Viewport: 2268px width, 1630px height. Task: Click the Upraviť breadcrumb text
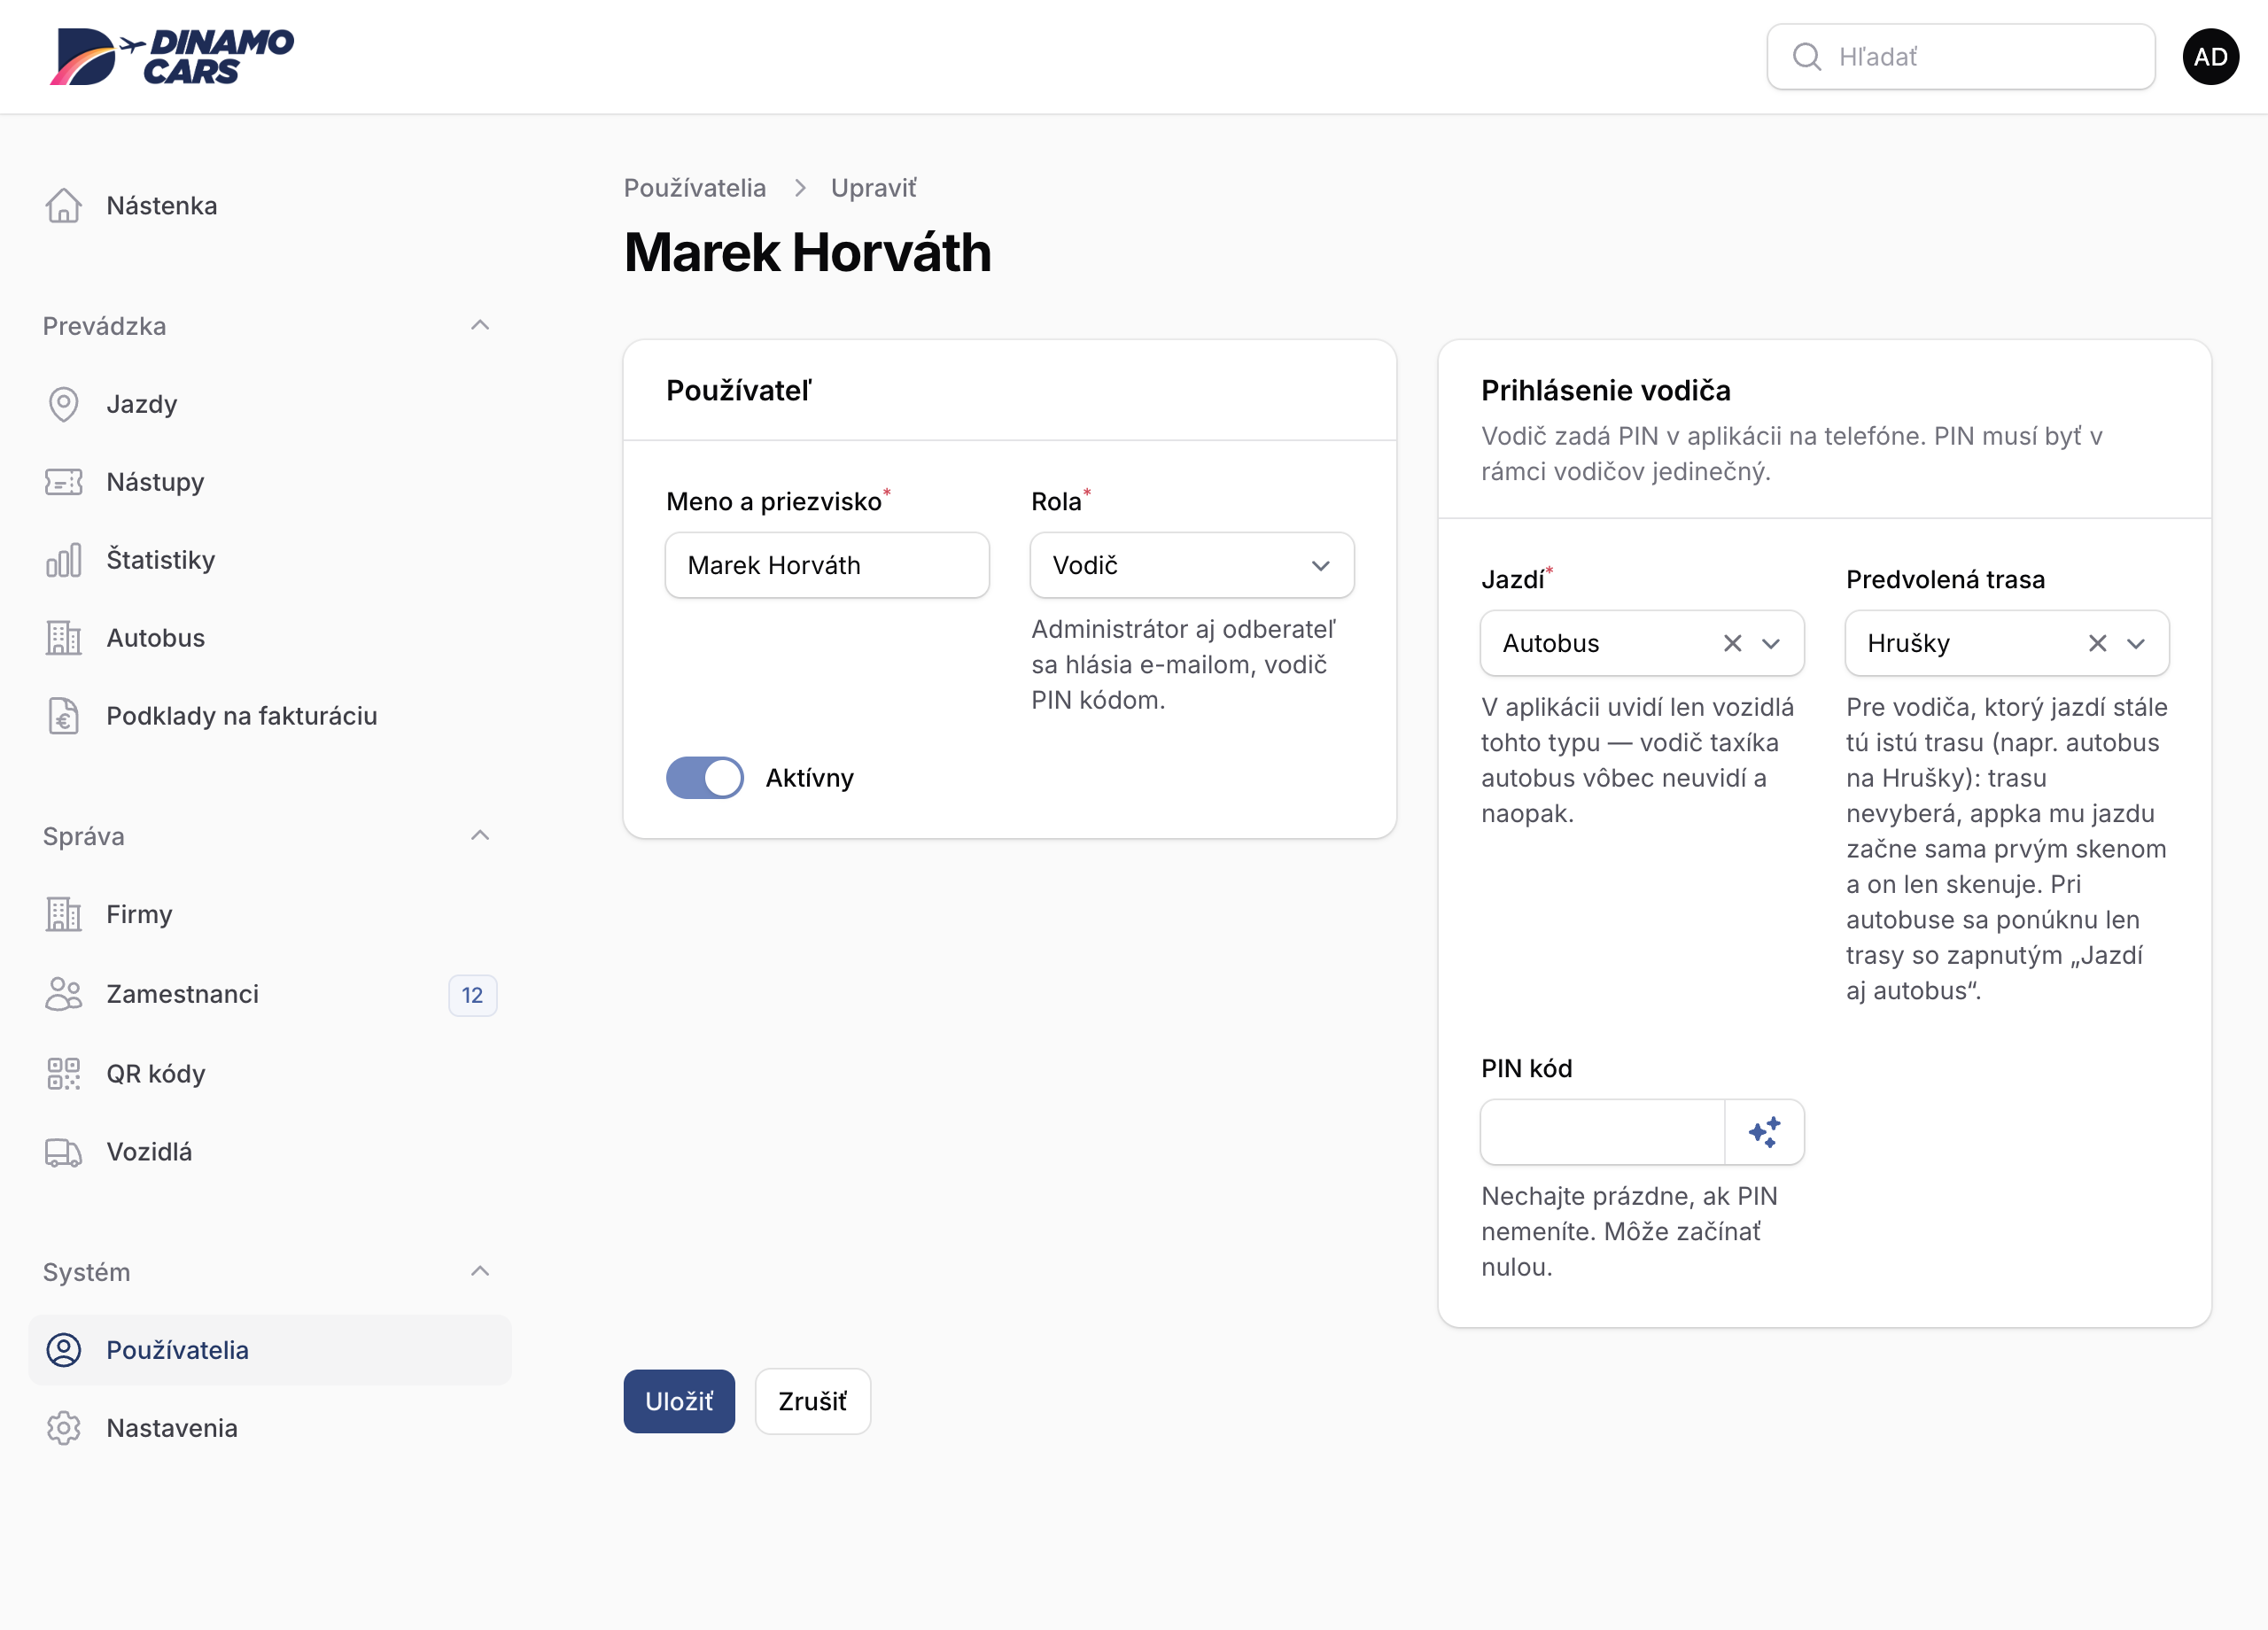click(874, 188)
